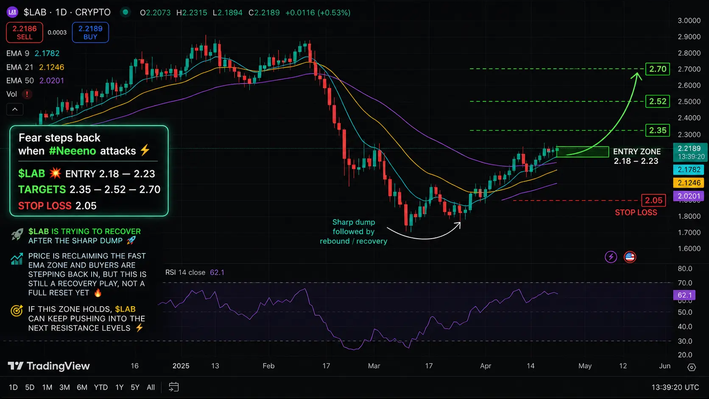Viewport: 709px width, 399px height.
Task: Switch to the 5Y time range
Action: point(135,387)
